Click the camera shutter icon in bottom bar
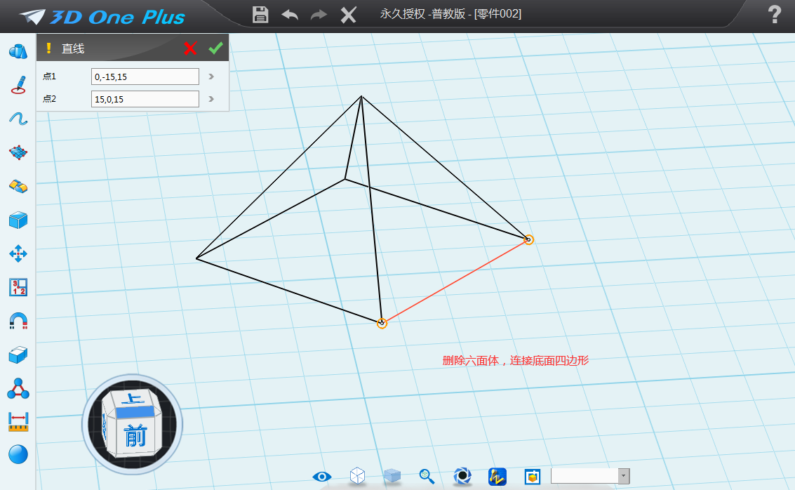Screen dimensions: 795x490 [x=462, y=476]
